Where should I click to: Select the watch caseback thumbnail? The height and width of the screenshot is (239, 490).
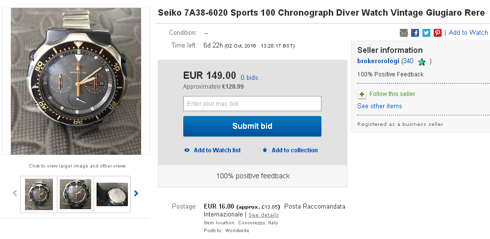(x=112, y=194)
